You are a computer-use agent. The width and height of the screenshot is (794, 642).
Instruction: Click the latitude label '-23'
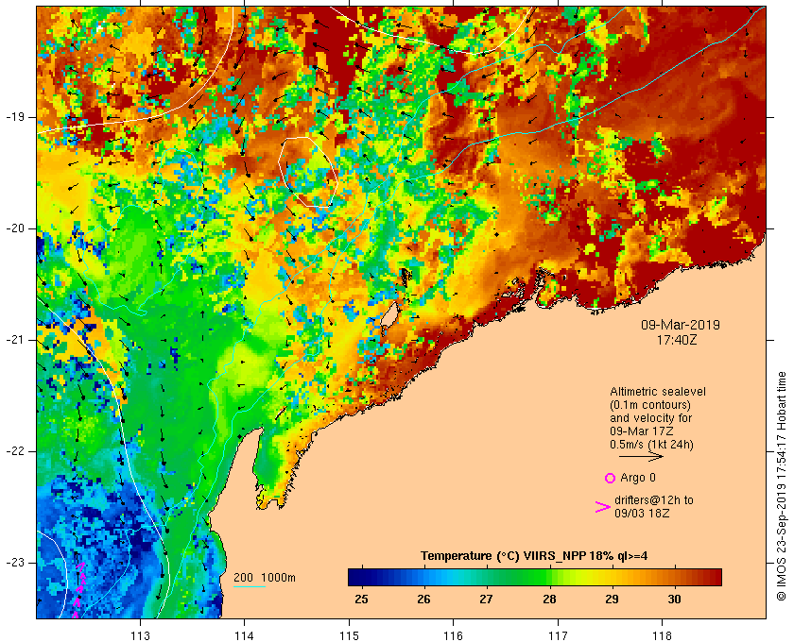(14, 563)
